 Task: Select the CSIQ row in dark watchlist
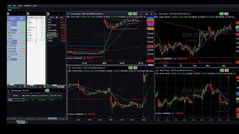pyautogui.click(x=56, y=41)
